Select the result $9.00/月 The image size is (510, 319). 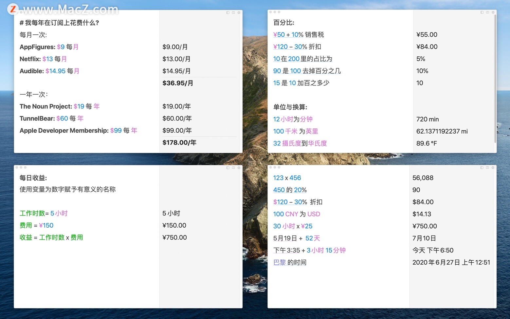[175, 47]
